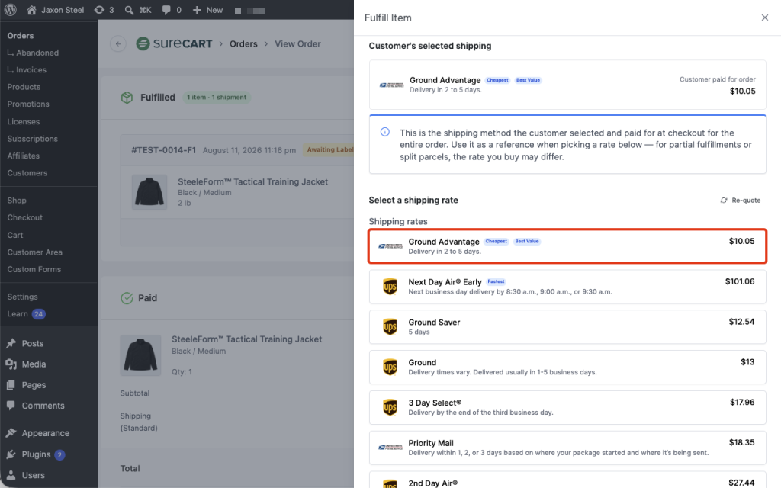The width and height of the screenshot is (781, 488).
Task: Click the Fulfilled box icon
Action: [127, 98]
